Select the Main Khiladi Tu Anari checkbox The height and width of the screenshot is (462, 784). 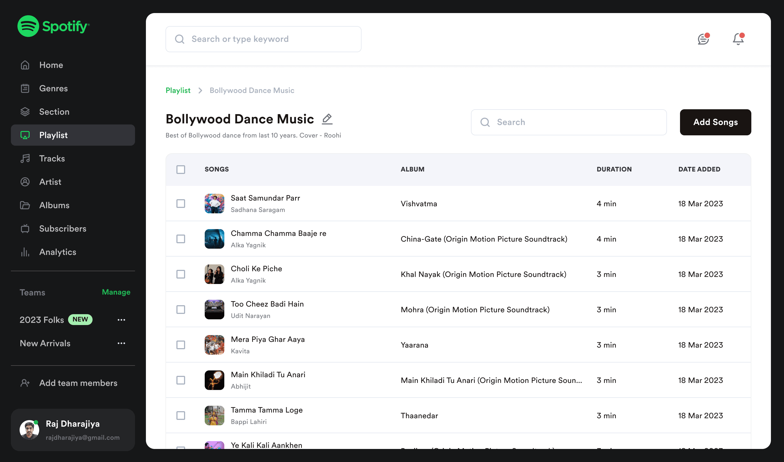click(181, 380)
